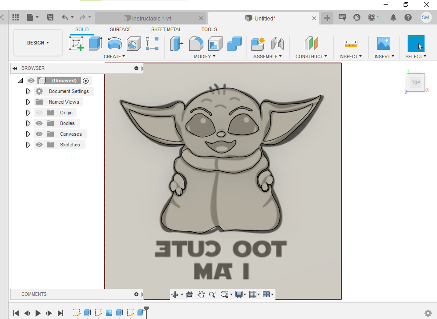Select the Revolve tool icon

coord(114,44)
